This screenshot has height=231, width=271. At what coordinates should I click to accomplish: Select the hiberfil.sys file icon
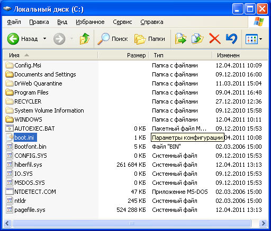(10, 165)
